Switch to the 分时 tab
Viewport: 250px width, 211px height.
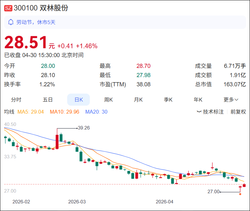coord(16,100)
